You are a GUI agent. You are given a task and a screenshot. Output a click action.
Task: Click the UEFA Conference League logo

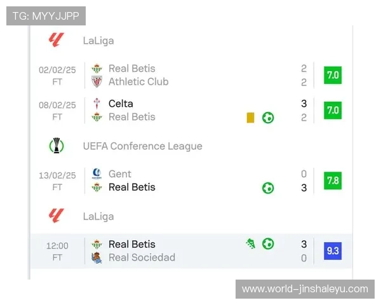click(x=57, y=146)
